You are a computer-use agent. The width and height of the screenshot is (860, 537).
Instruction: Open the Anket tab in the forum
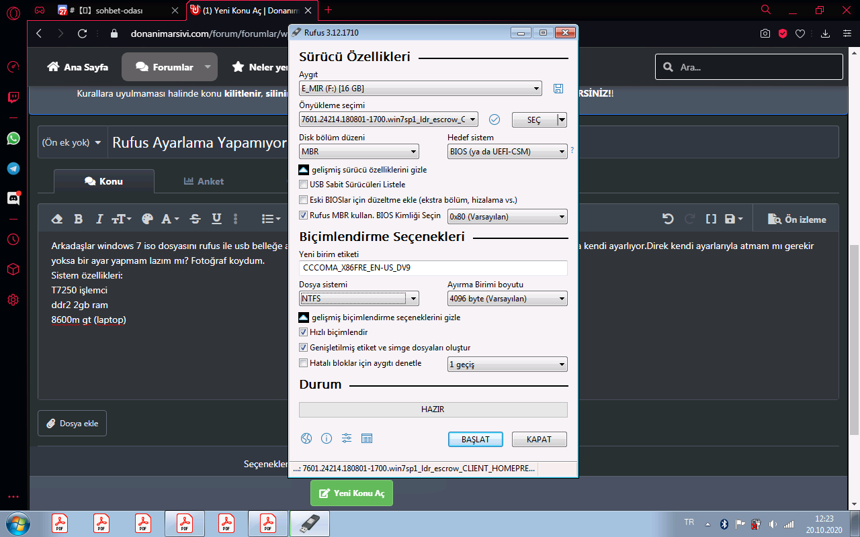pos(204,181)
